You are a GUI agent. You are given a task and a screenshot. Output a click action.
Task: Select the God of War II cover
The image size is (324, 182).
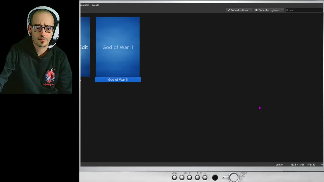coord(118,47)
